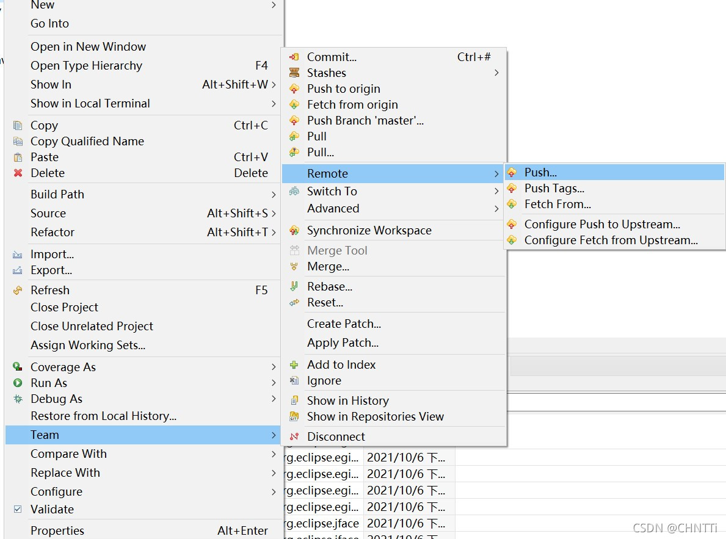The width and height of the screenshot is (726, 539).
Task: Click the Pull icon without ellipsis
Action: pyautogui.click(x=294, y=136)
